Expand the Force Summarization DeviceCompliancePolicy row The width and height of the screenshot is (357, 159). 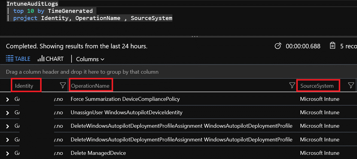(x=7, y=99)
